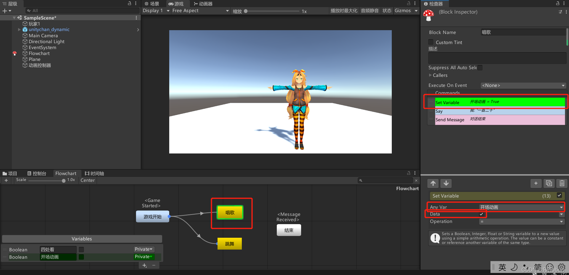Open the Gizmos dropdown arrow

click(x=416, y=11)
